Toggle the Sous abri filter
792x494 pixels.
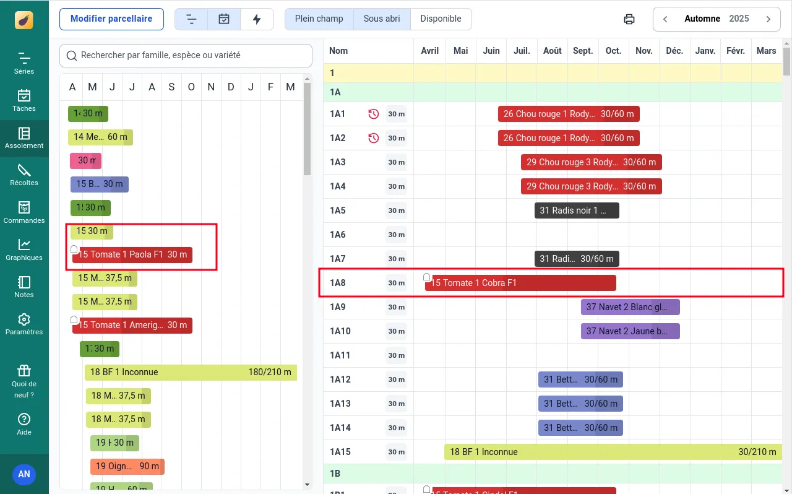click(x=382, y=19)
